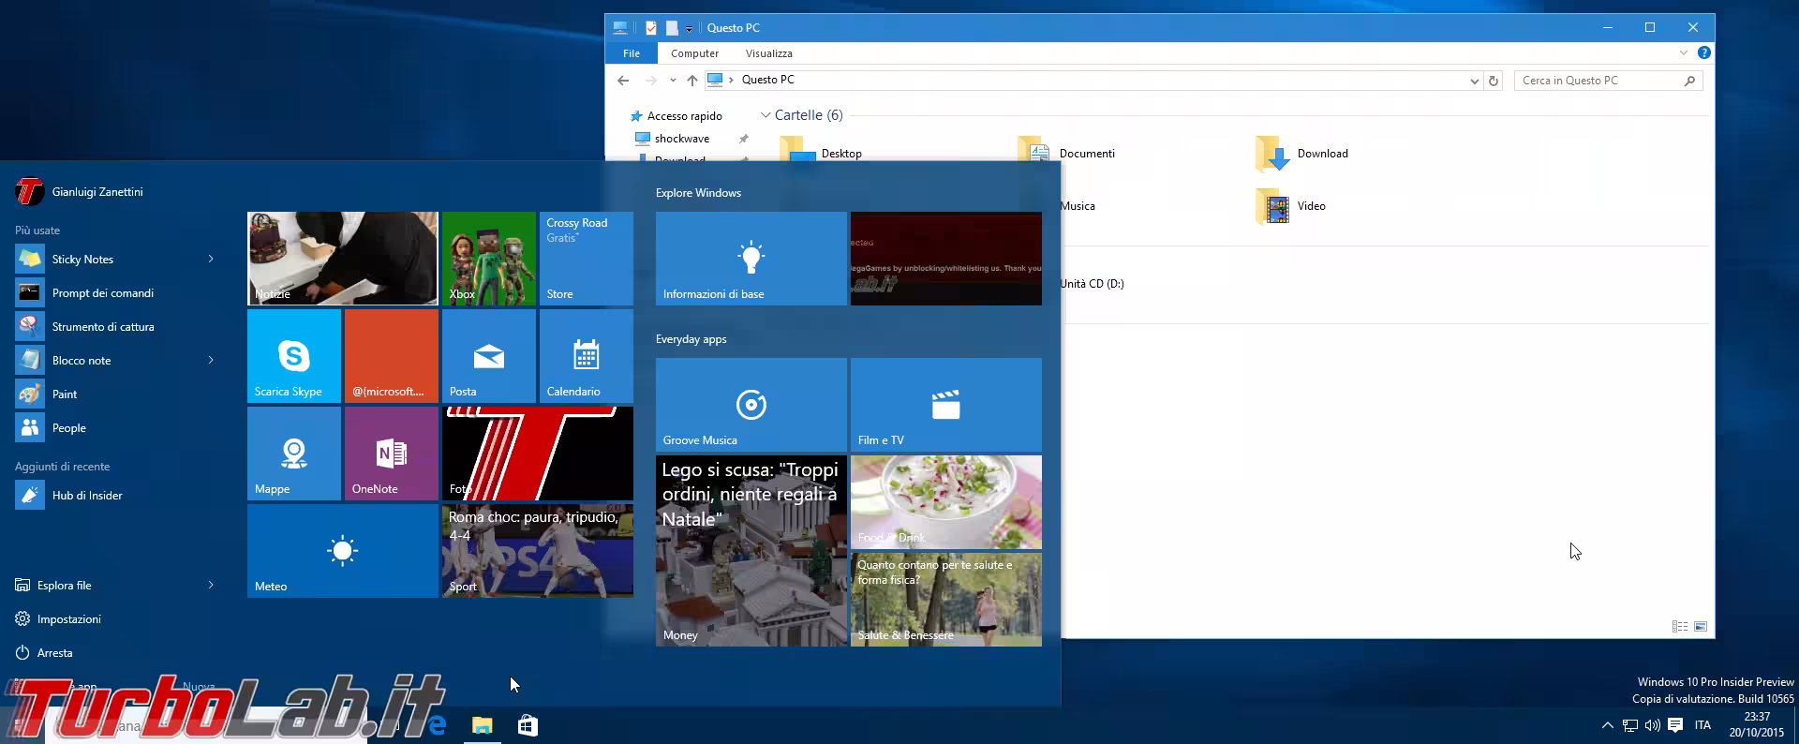Click the Questo PC address breadcrumb
Screen dimensions: 1799x744
(x=767, y=80)
